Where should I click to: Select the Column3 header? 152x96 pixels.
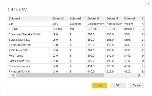pos(78,18)
